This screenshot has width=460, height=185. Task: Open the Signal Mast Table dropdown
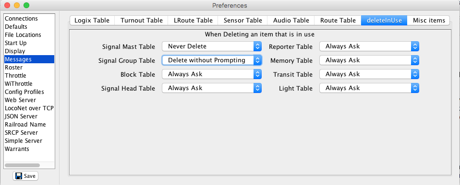(212, 46)
